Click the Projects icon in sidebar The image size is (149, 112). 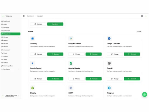(2, 56)
